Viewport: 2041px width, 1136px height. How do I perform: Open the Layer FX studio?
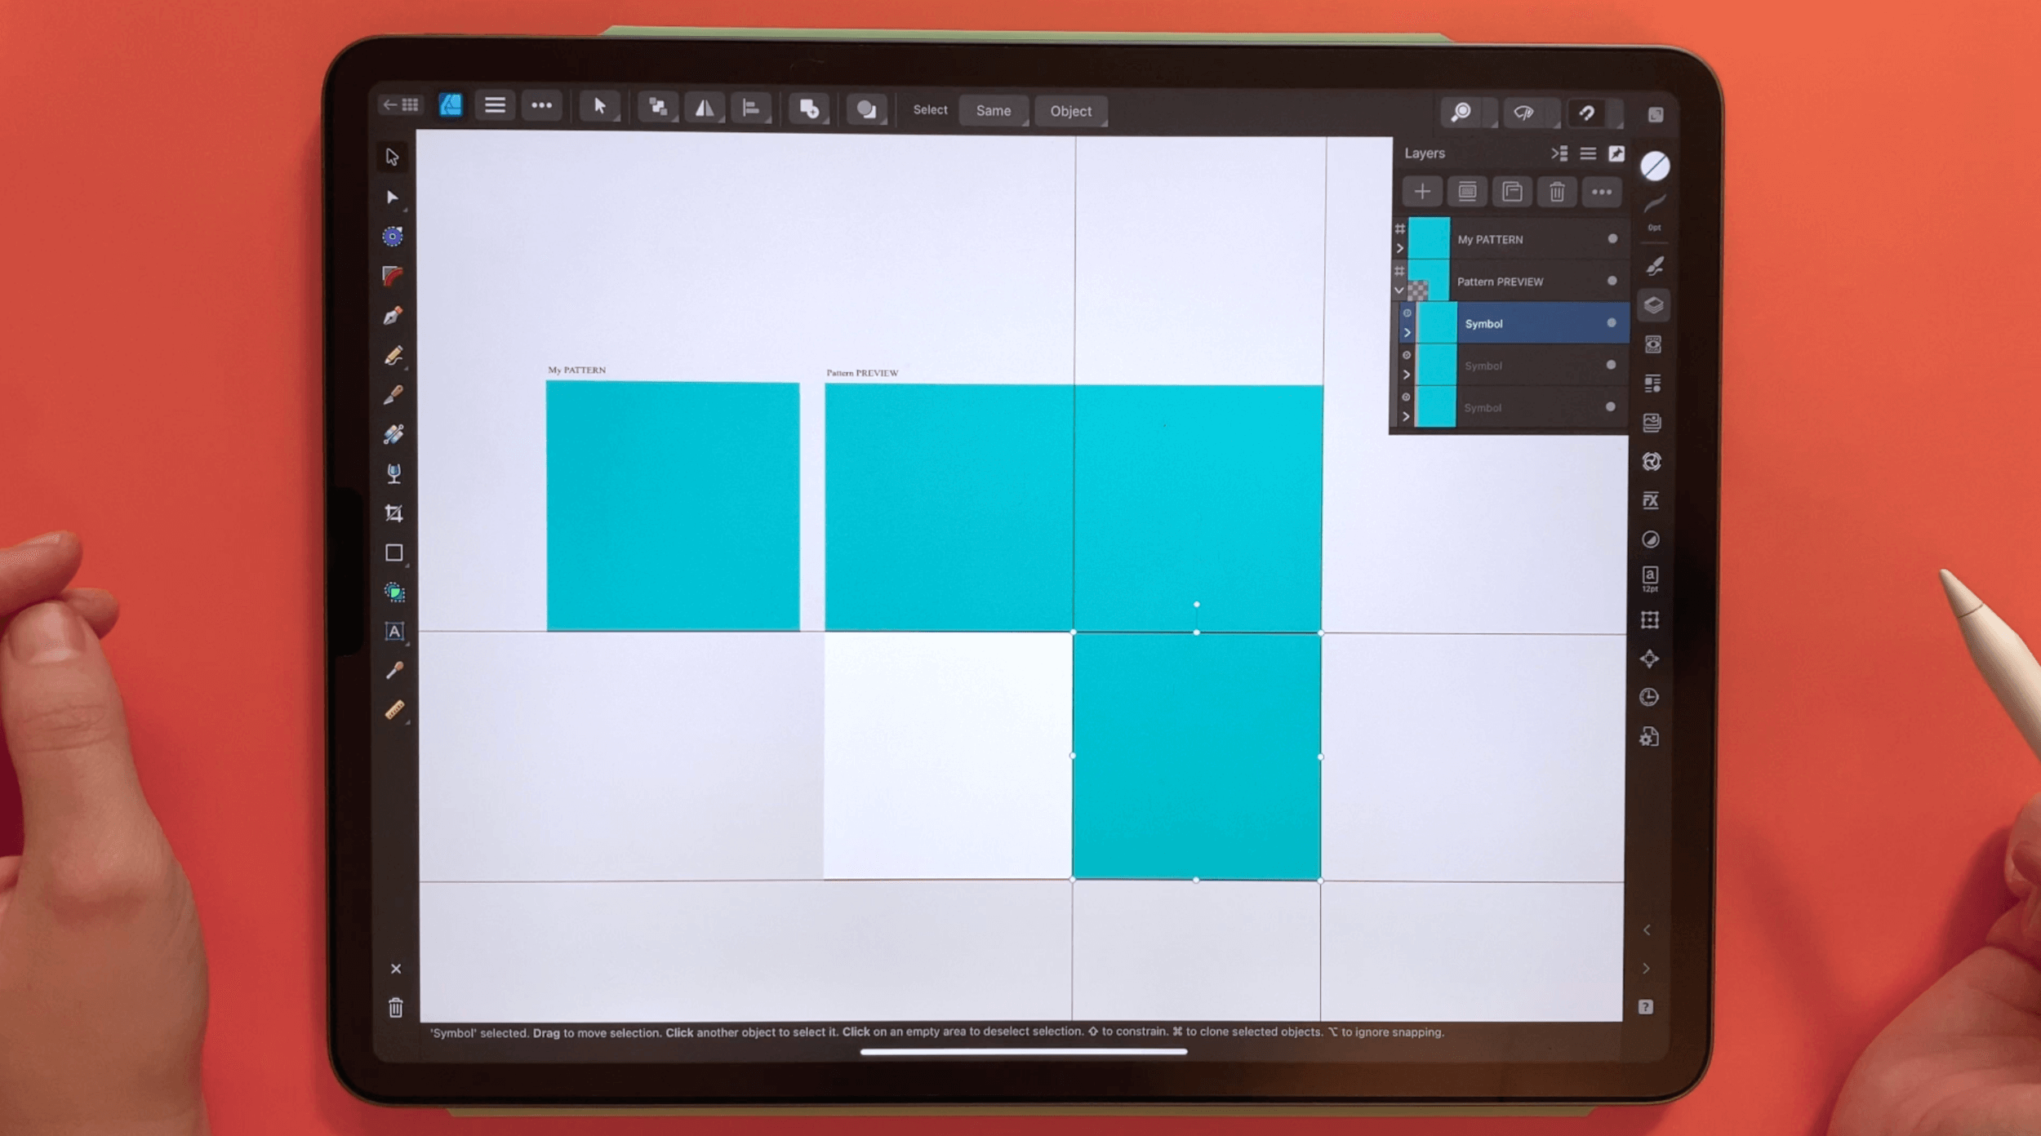coord(1651,500)
